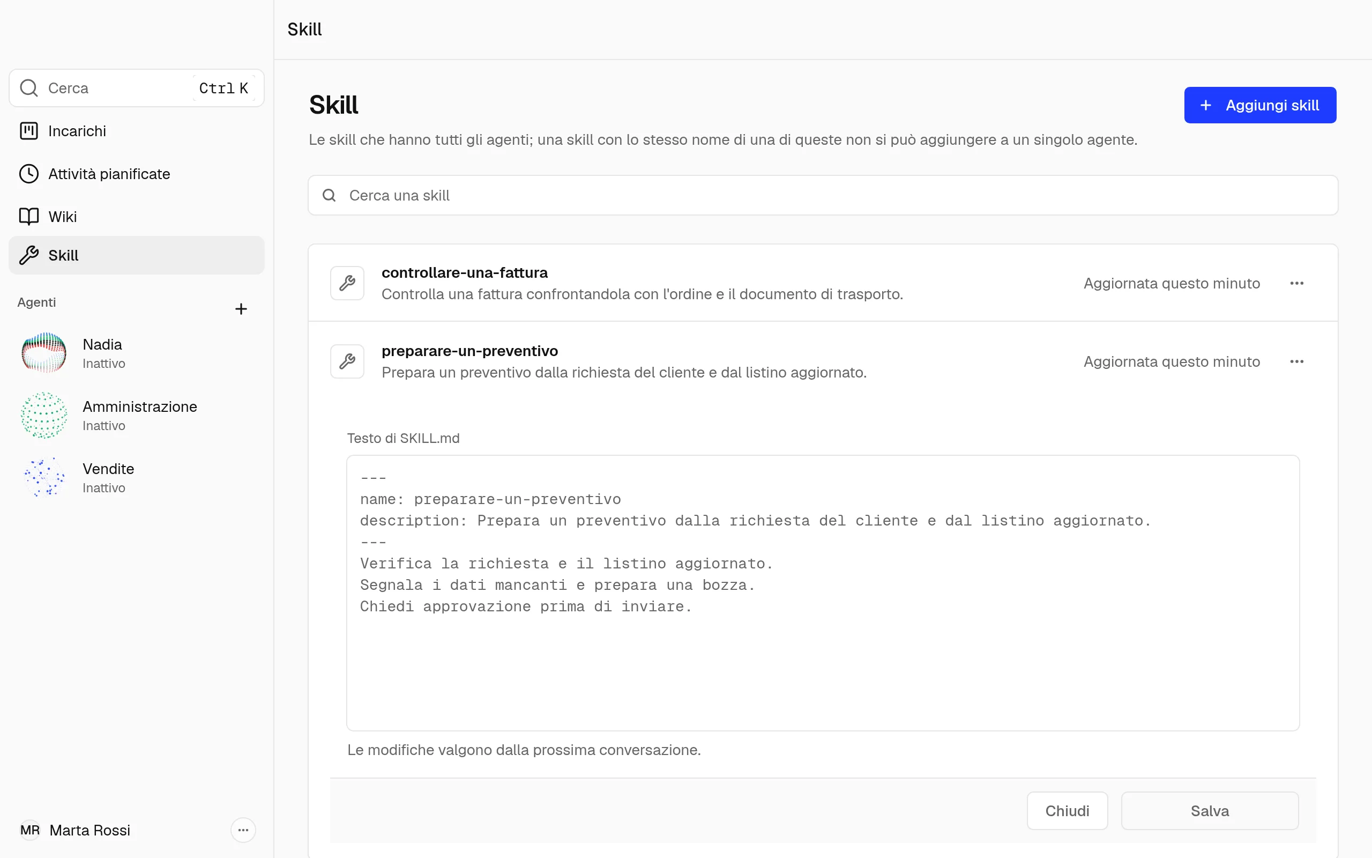
Task: Click the wrench icon beside Skill in sidebar
Action: click(29, 255)
